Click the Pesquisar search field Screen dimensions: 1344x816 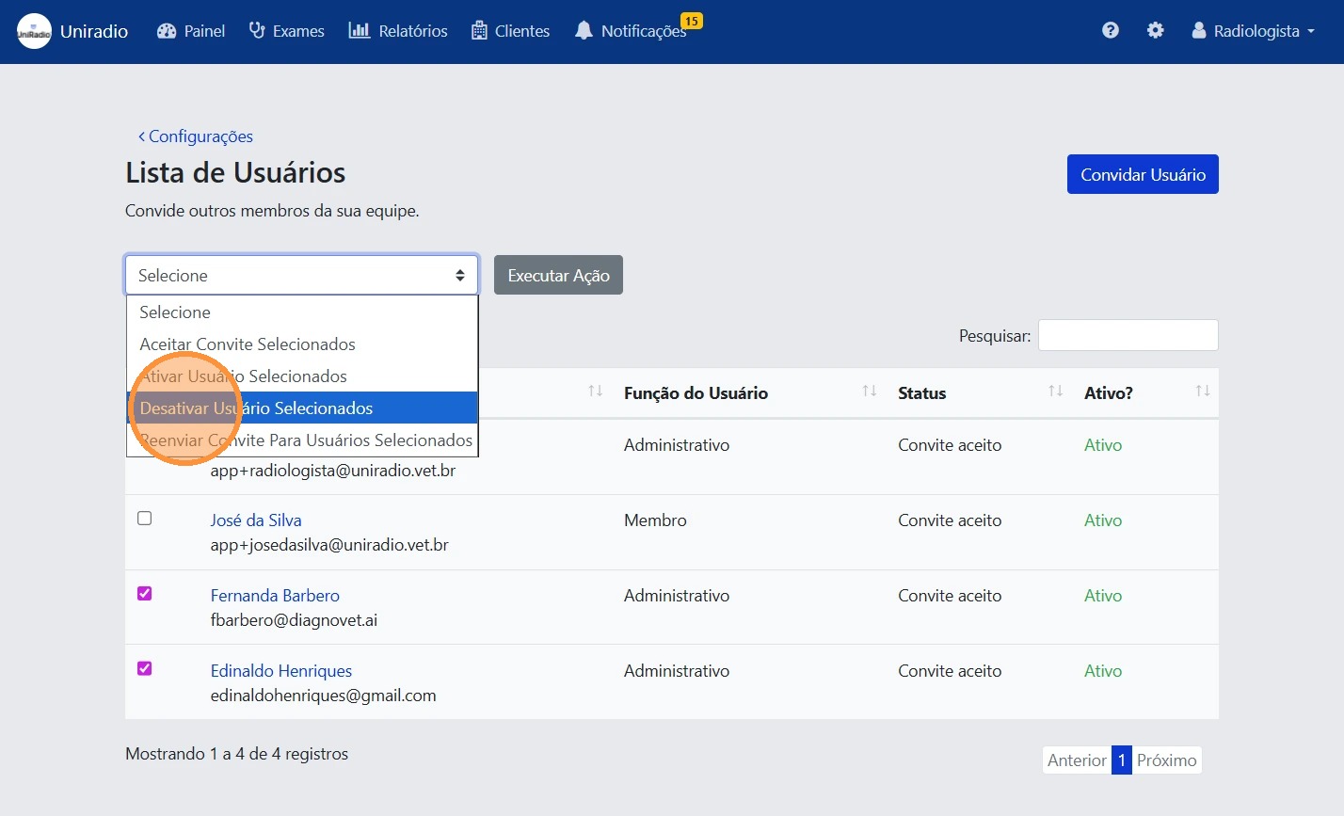click(1128, 336)
